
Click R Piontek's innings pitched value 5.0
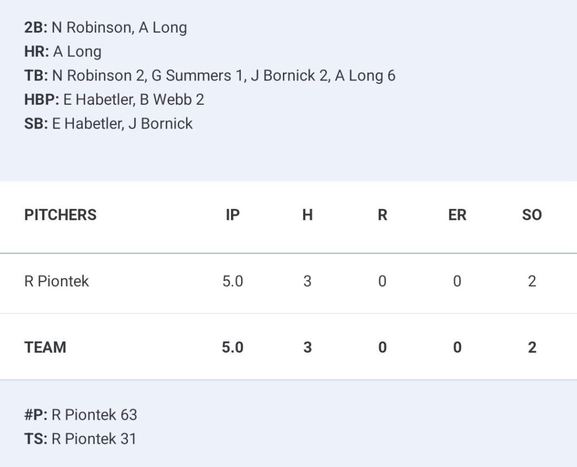(233, 282)
